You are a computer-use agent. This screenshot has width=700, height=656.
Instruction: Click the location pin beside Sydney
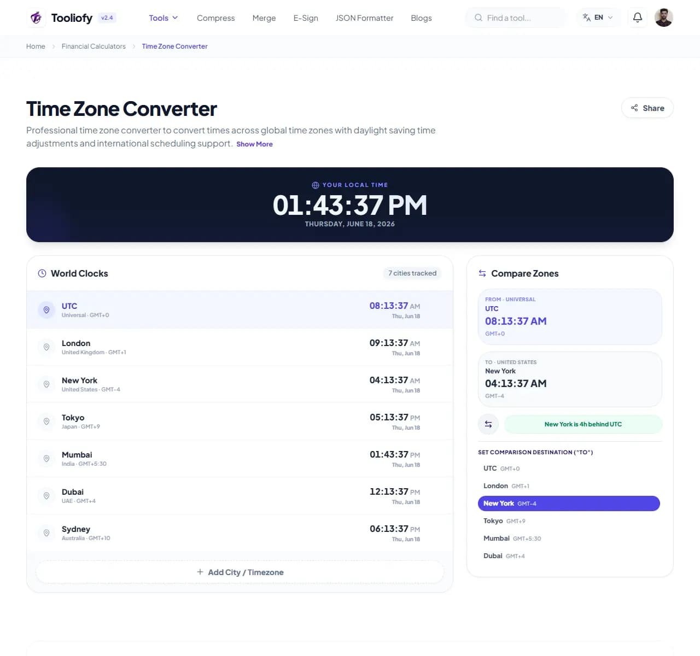click(x=46, y=533)
